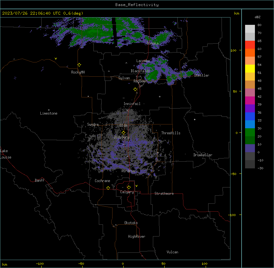Select the Drumheller label

203,155
